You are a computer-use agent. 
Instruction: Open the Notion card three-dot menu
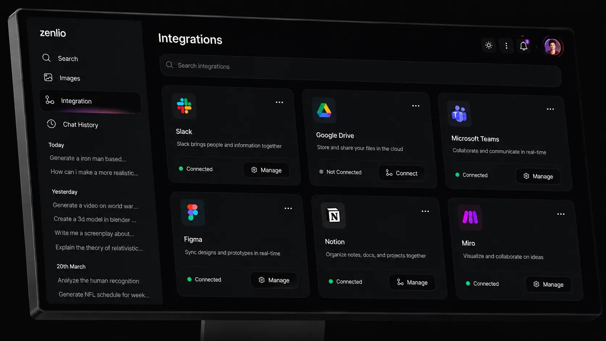tap(425, 211)
